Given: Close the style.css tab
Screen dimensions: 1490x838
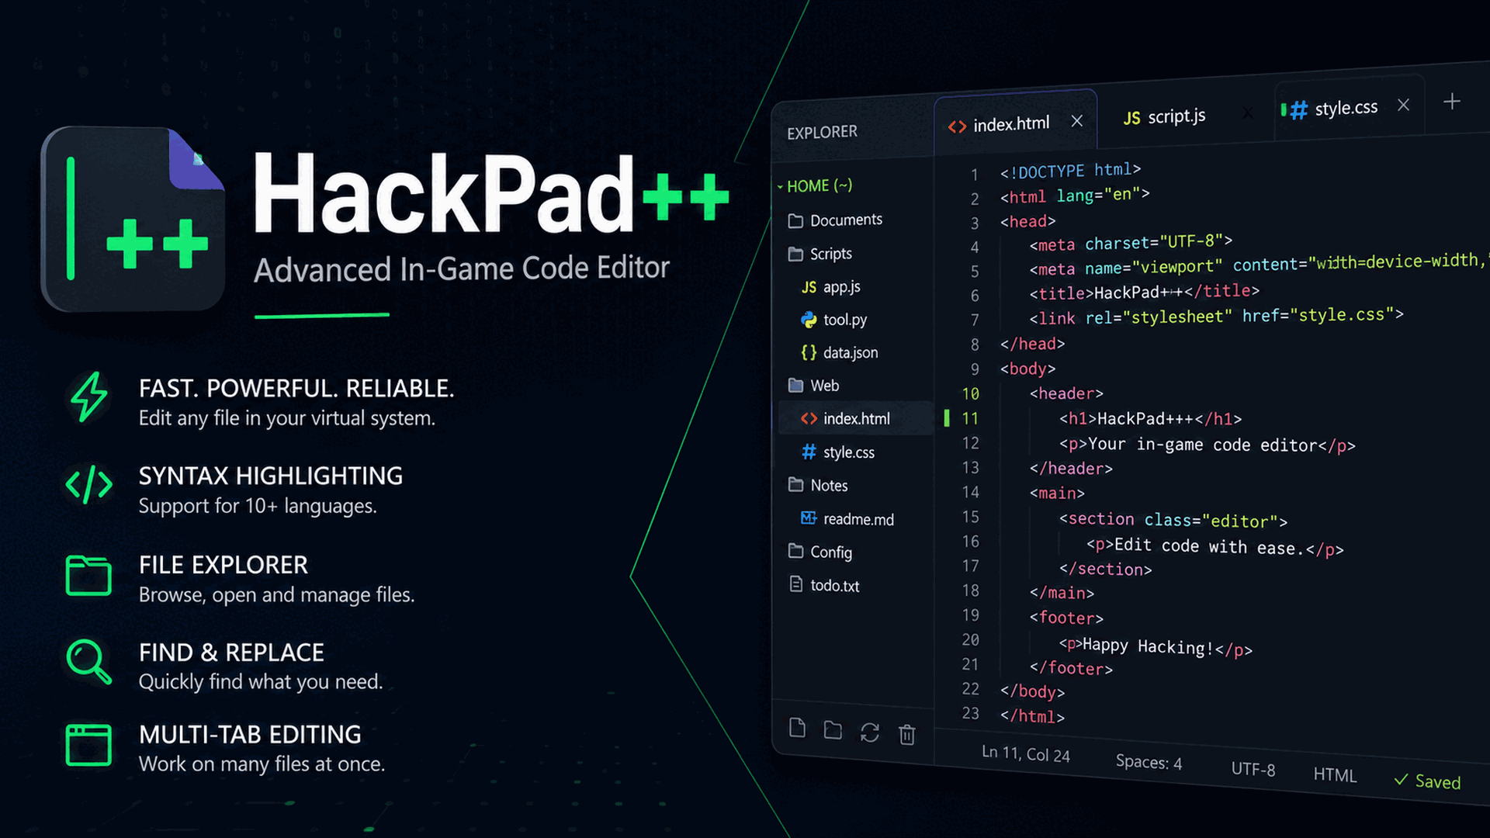Looking at the screenshot, I should click(x=1403, y=105).
